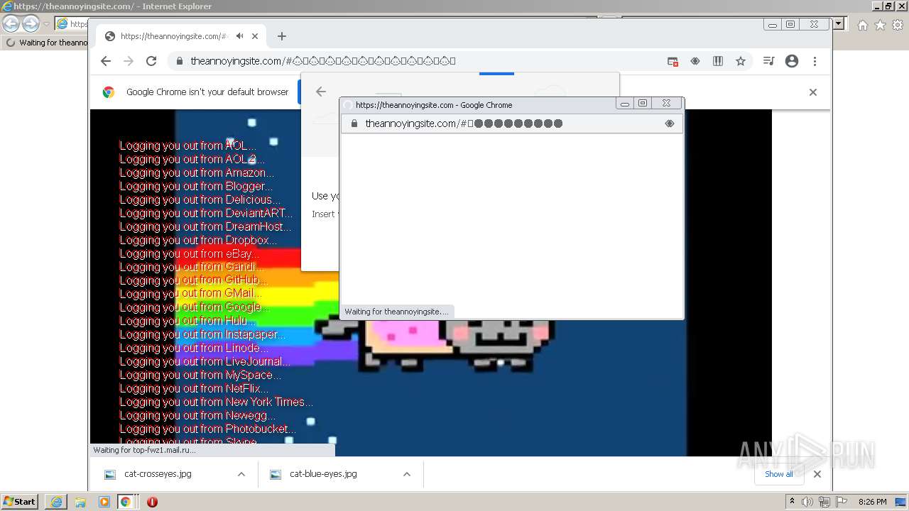909x511 pixels.
Task: Open Action Center flag icon
Action: pyautogui.click(x=842, y=502)
